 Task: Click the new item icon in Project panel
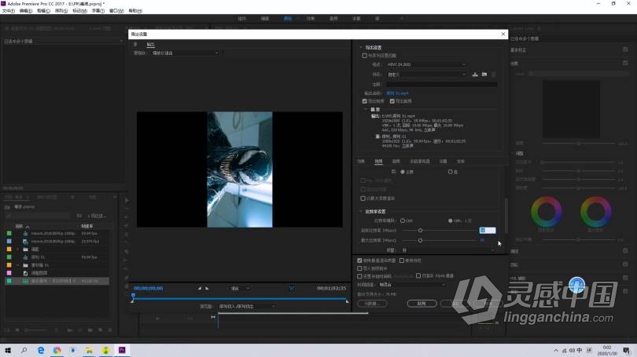[101, 330]
